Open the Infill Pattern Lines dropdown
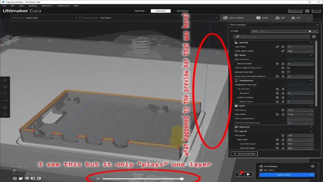The image size is (323, 182). pos(300,114)
